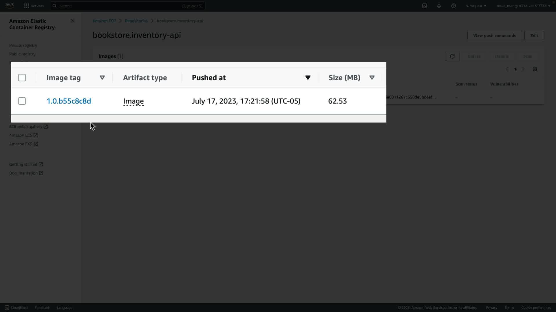Open the help question mark icon
Screen dimensions: 556x312
click(x=453, y=6)
